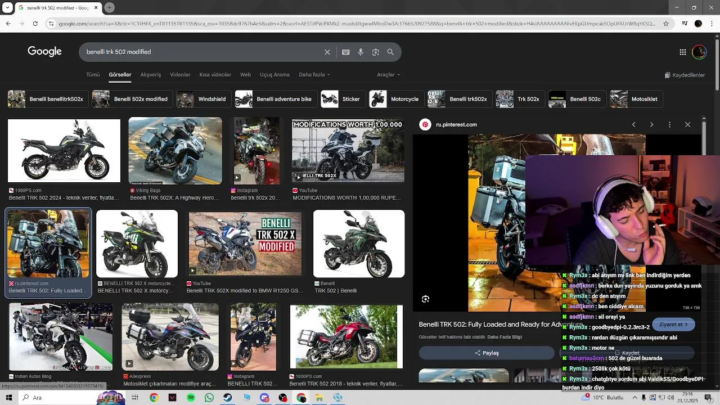Open Steam from the taskbar

pos(227,398)
